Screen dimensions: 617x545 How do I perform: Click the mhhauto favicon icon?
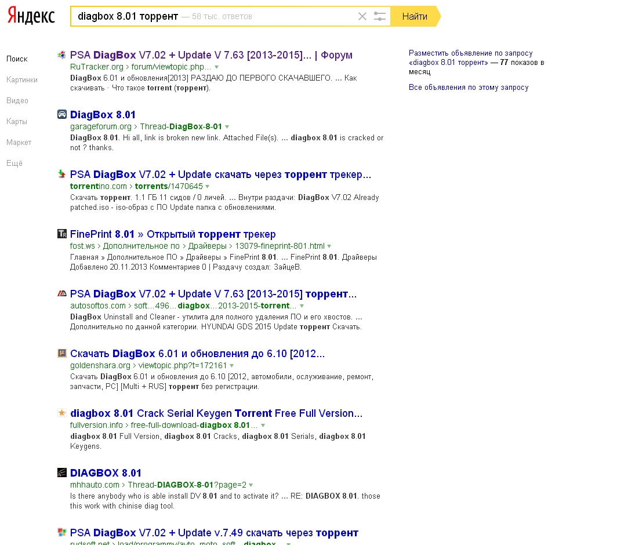pyautogui.click(x=62, y=473)
